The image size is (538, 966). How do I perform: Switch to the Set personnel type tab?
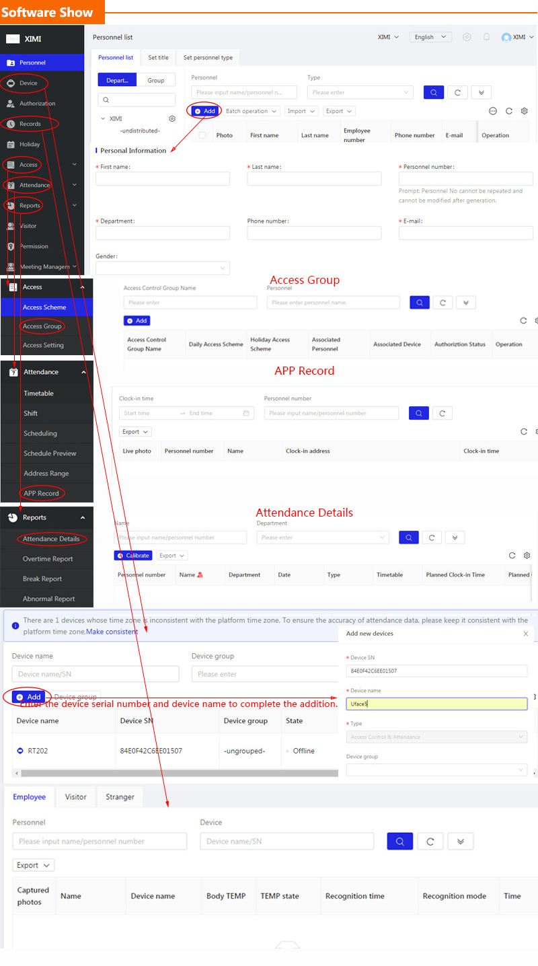208,58
